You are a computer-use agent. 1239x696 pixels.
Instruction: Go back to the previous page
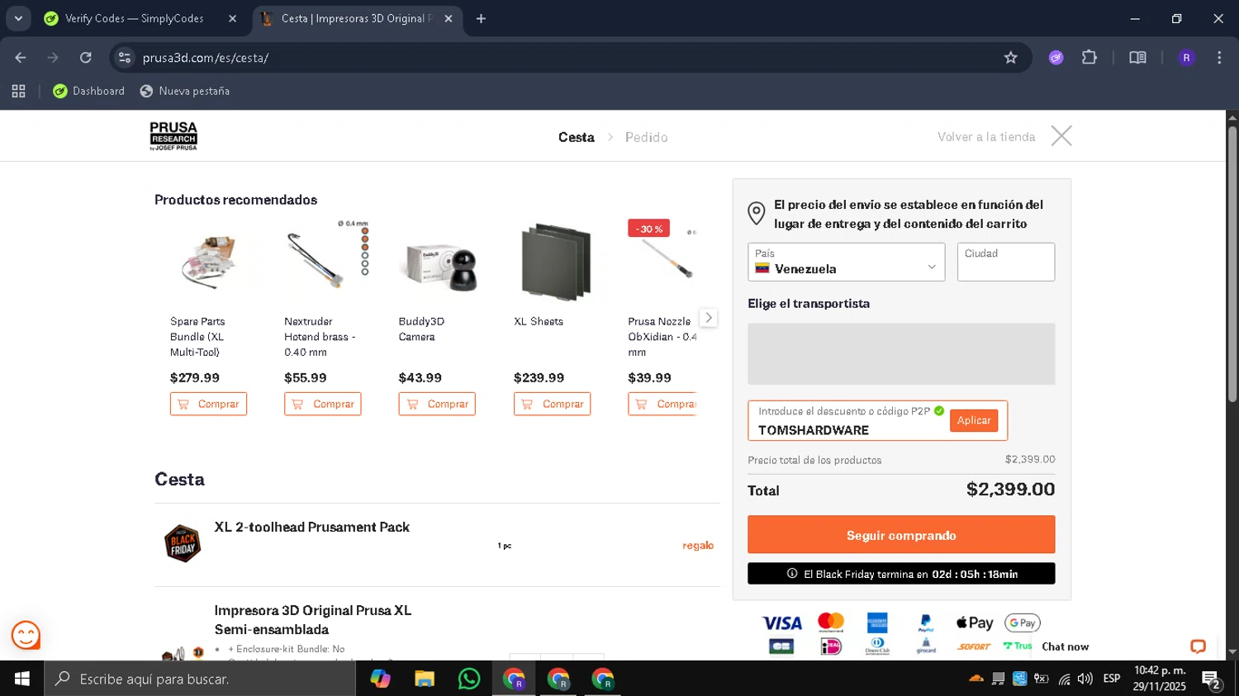coord(21,58)
